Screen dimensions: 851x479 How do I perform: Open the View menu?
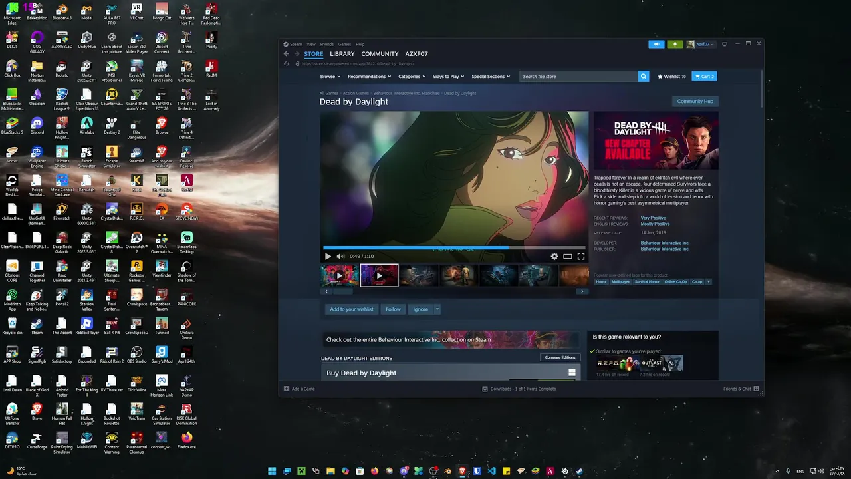pyautogui.click(x=310, y=44)
